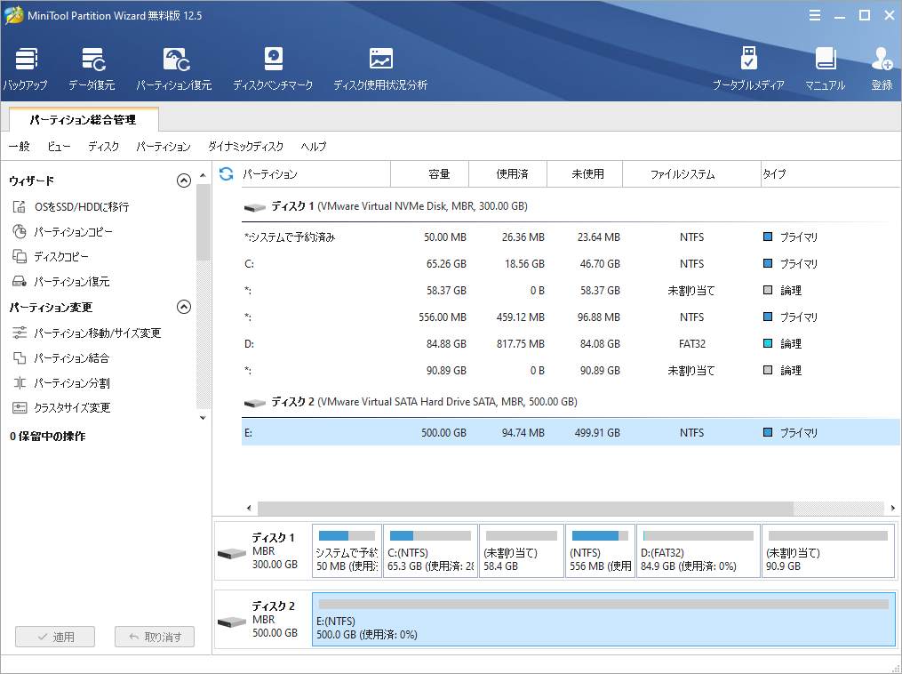
Task: Start ディスクベンチマーク disk benchmark
Action: point(273,67)
